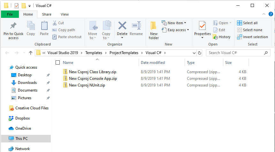Open Network in navigation pane

point(19,149)
